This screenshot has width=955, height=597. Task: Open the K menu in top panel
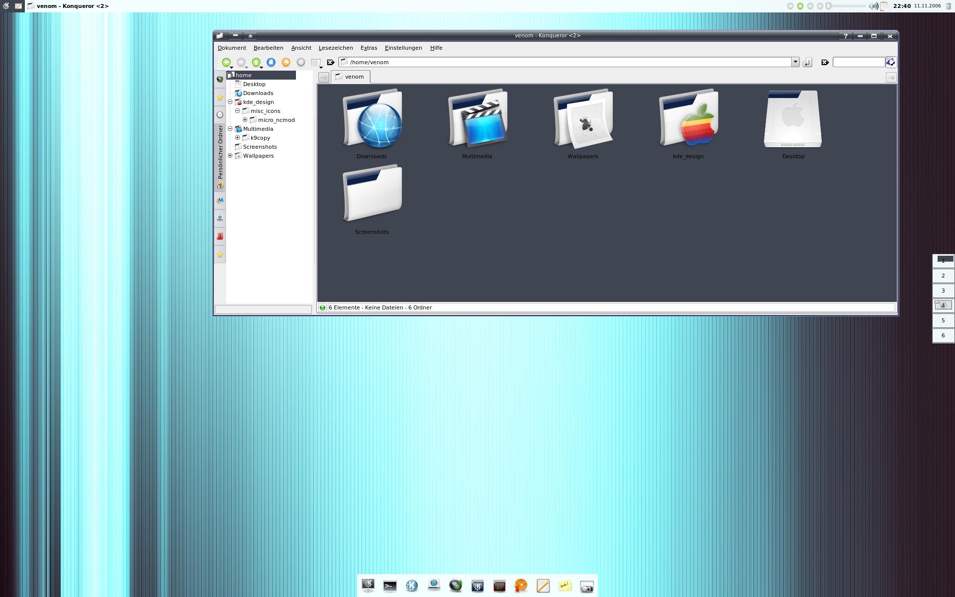click(6, 6)
